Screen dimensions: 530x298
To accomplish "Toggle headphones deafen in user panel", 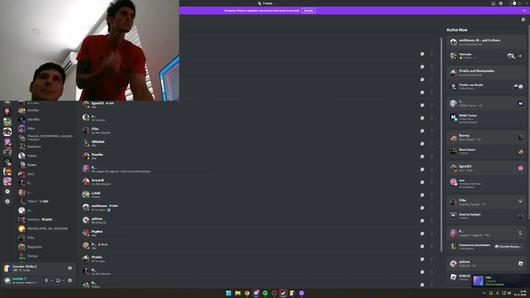I will (x=58, y=281).
